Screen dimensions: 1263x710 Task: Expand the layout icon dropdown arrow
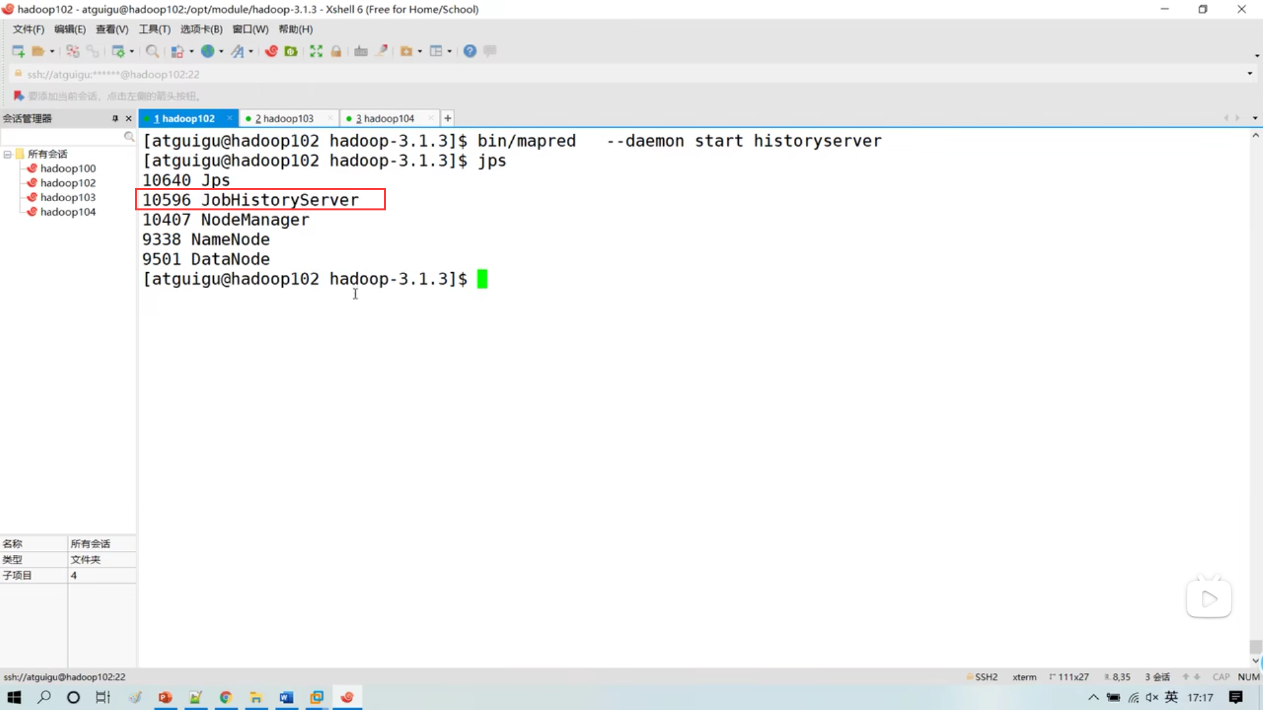pyautogui.click(x=449, y=51)
